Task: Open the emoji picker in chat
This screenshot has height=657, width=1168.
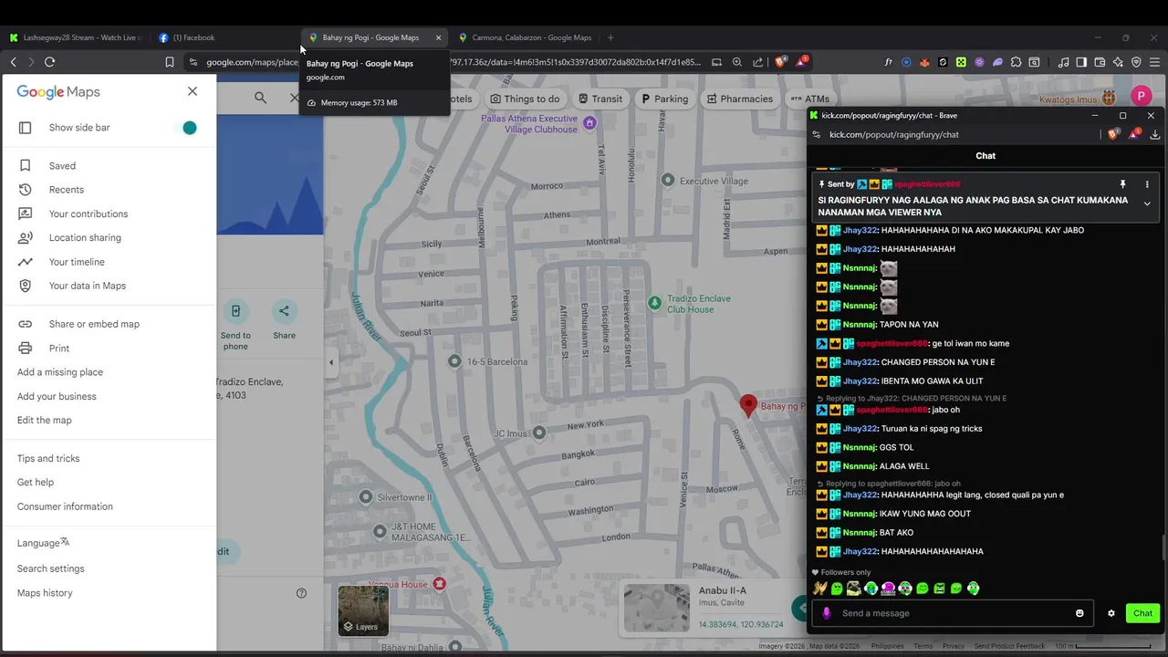Action: tap(1079, 613)
